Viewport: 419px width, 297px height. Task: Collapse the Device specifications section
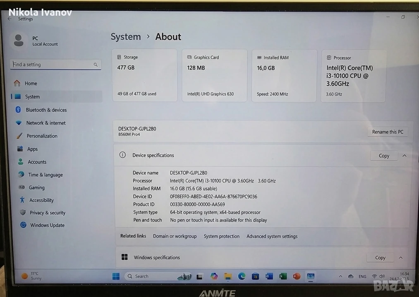(405, 156)
